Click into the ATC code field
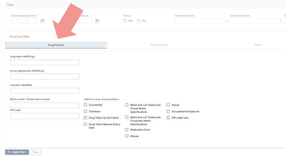The width and height of the screenshot is (286, 156). [45, 116]
